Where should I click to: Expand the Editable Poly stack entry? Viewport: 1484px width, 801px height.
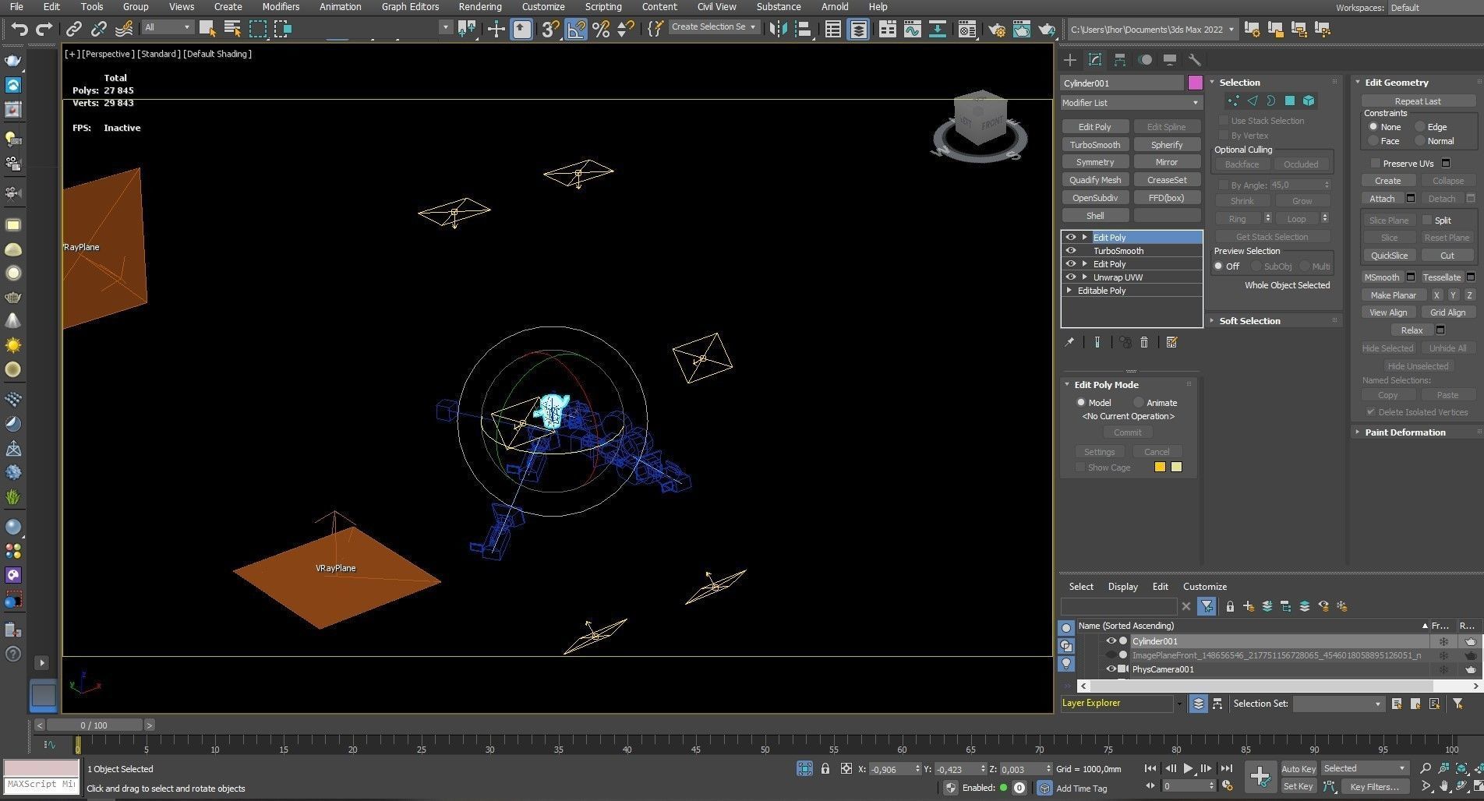[x=1069, y=291]
